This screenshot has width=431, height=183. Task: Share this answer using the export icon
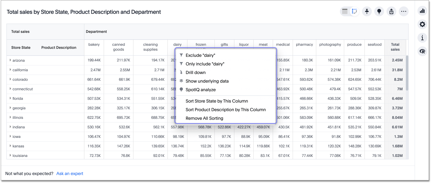pos(391,11)
